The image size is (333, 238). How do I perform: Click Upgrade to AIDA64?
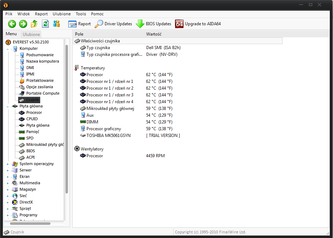pos(198,24)
